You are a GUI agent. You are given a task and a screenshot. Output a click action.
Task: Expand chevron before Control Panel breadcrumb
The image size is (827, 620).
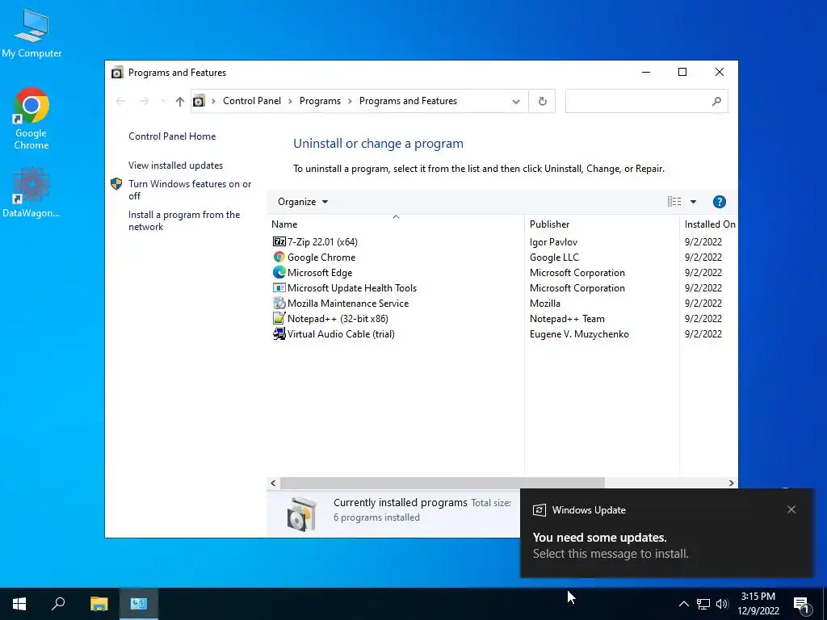point(213,101)
